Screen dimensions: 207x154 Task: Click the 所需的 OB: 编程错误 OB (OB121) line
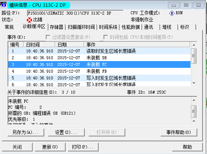(42, 113)
